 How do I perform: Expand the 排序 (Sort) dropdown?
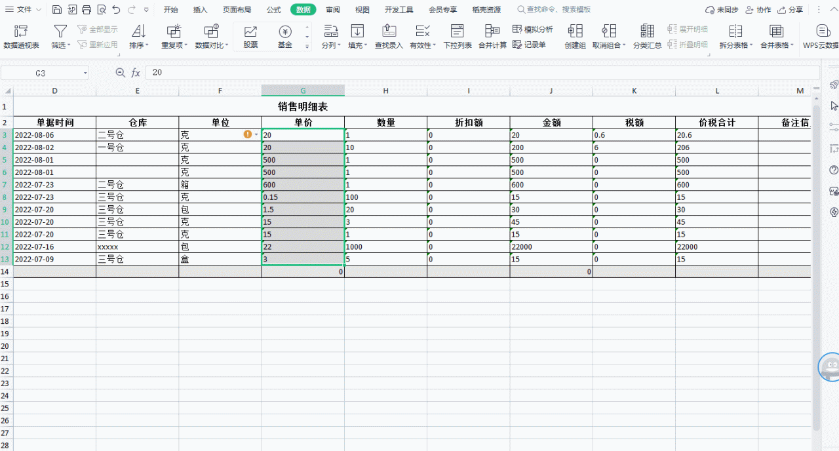click(x=147, y=45)
